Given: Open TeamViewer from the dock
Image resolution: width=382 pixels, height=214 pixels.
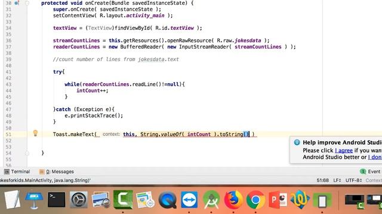Looking at the screenshot, I should 189,200.
